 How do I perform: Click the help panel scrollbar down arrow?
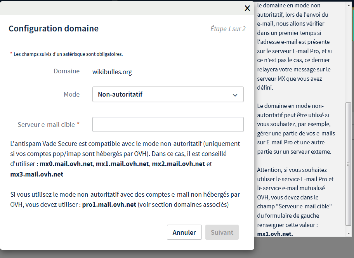click(x=348, y=232)
